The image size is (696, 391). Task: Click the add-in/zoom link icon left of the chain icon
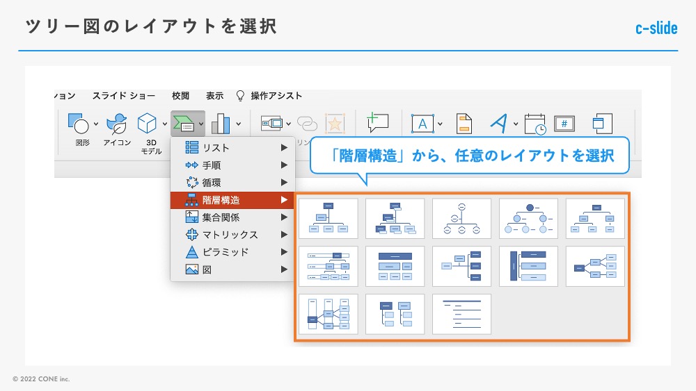(x=271, y=124)
